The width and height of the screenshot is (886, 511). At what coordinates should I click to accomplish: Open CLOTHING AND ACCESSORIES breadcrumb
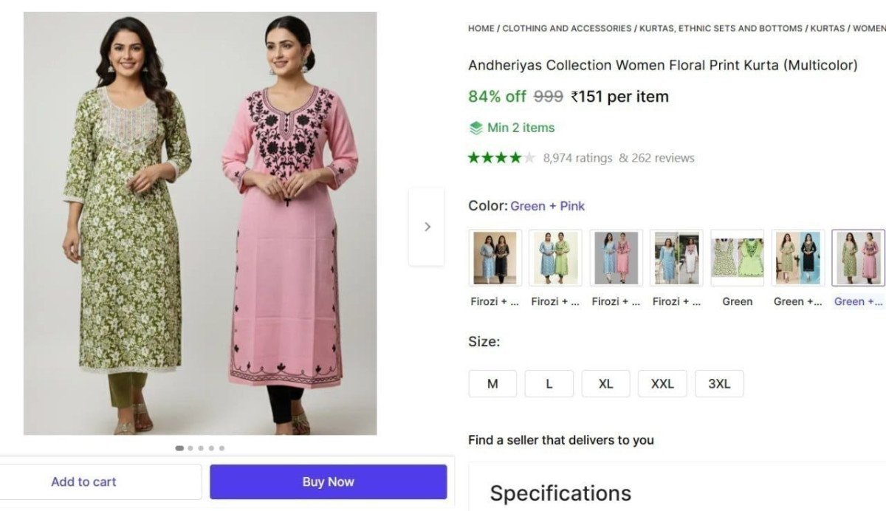pos(565,28)
